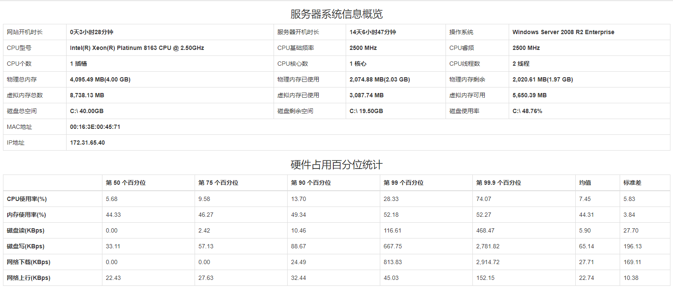Click CPU 99th percentile value 28.33
Screen dimensions: 673x288
[391, 199]
